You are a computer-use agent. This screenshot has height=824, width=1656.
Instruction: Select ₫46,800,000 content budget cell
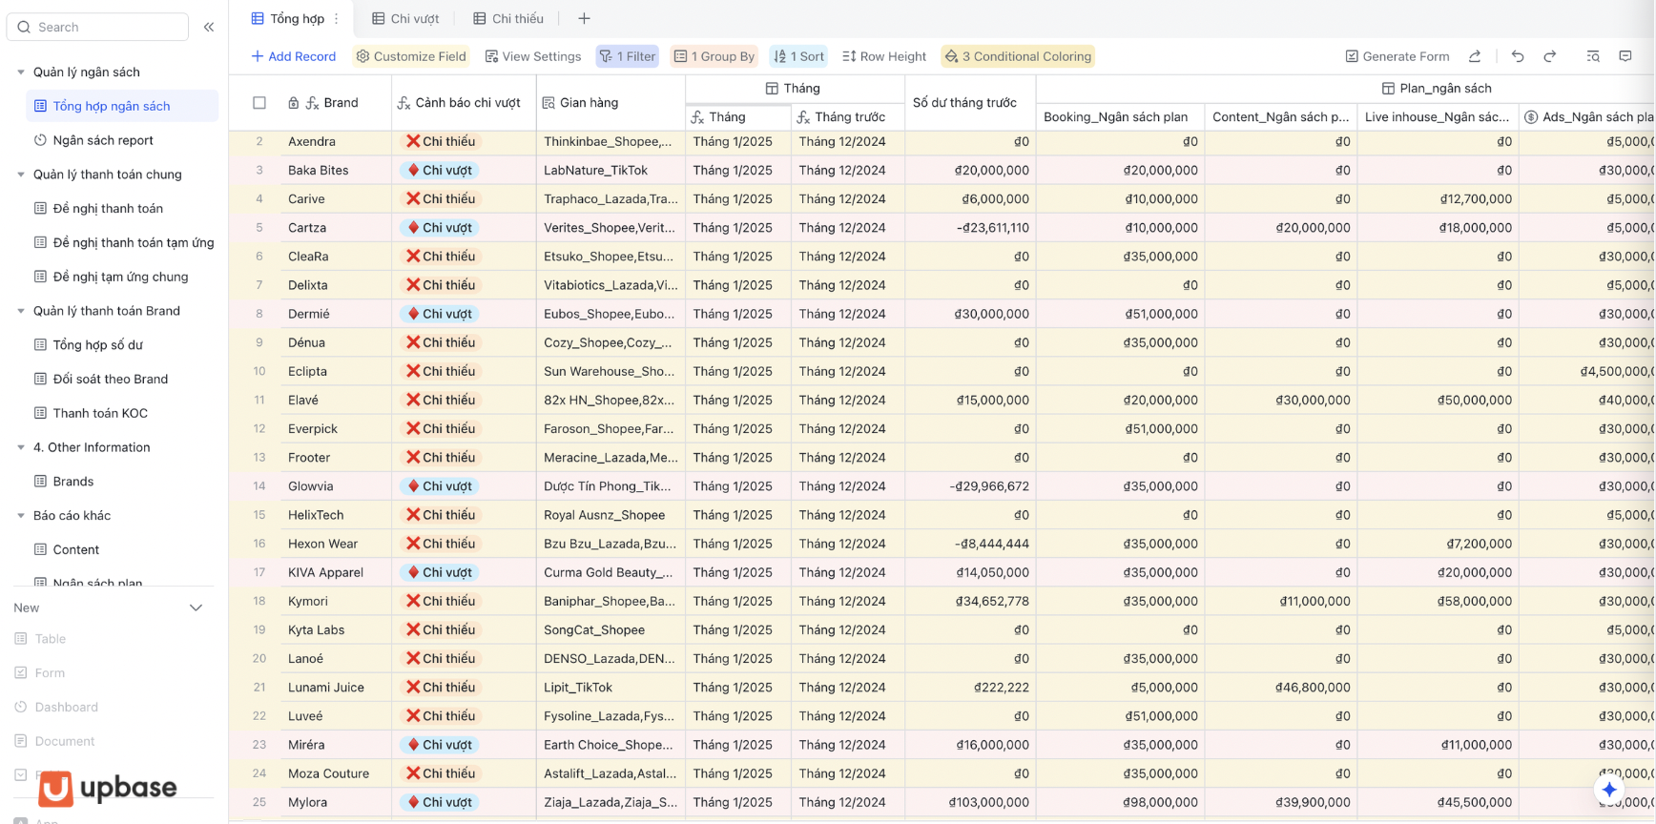tap(1281, 687)
